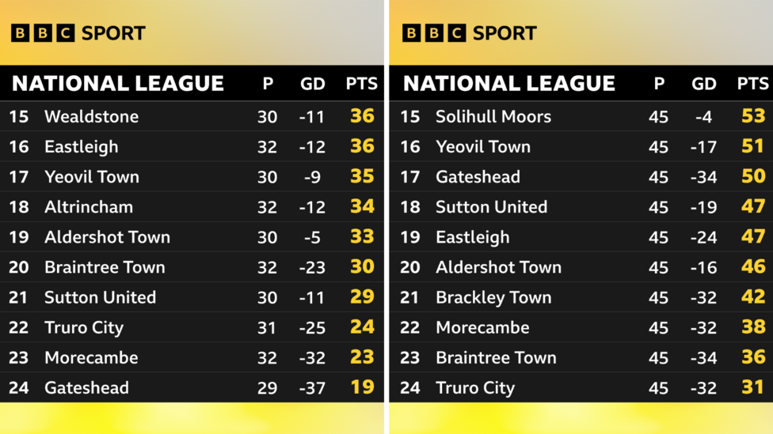Click the National League heading above Wealdstone
The width and height of the screenshot is (773, 434).
(118, 83)
